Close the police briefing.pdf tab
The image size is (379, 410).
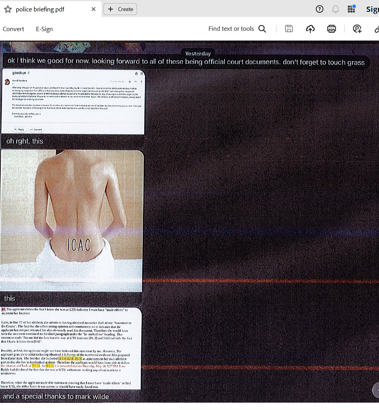click(x=94, y=9)
